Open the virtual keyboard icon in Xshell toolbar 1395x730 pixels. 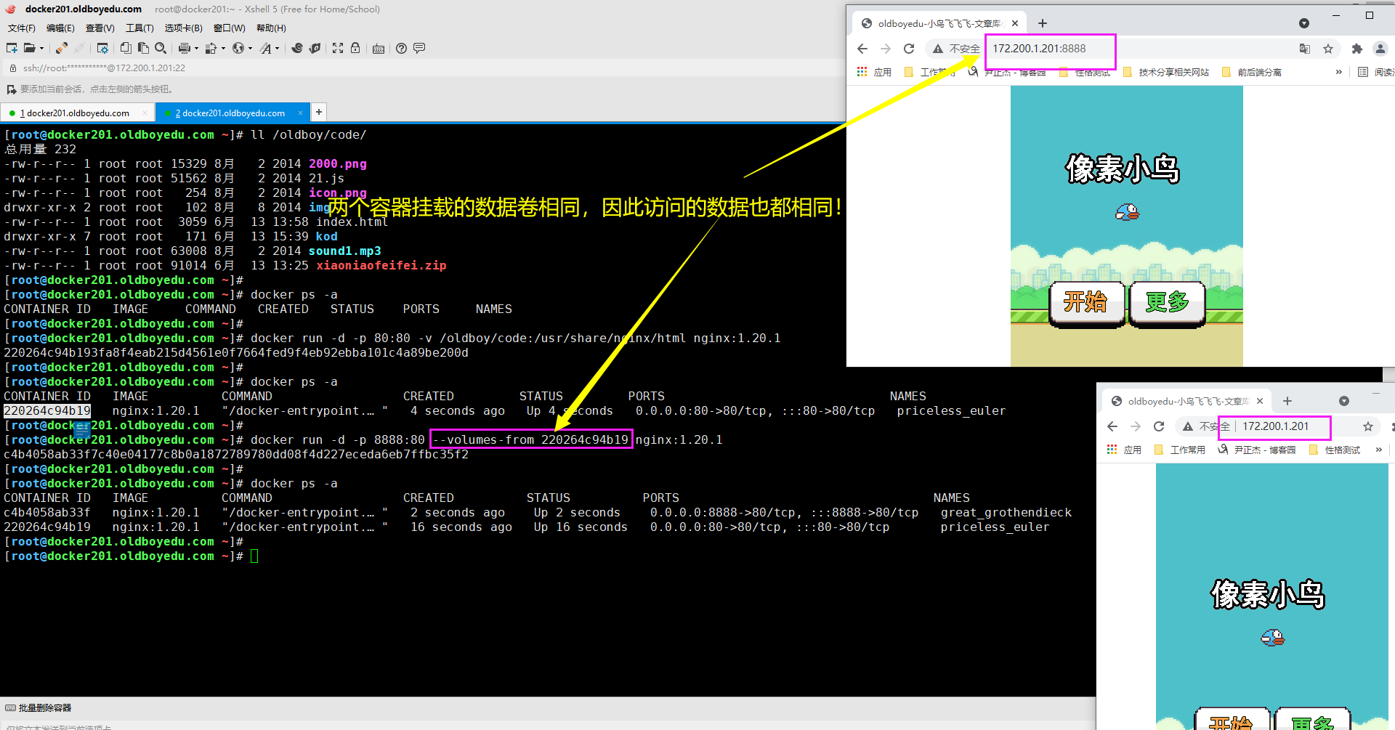[x=379, y=49]
